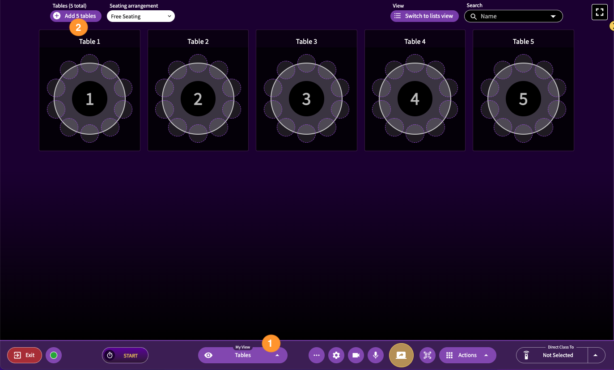This screenshot has width=614, height=370.
Task: Select the round table numbered 5
Action: 523,99
